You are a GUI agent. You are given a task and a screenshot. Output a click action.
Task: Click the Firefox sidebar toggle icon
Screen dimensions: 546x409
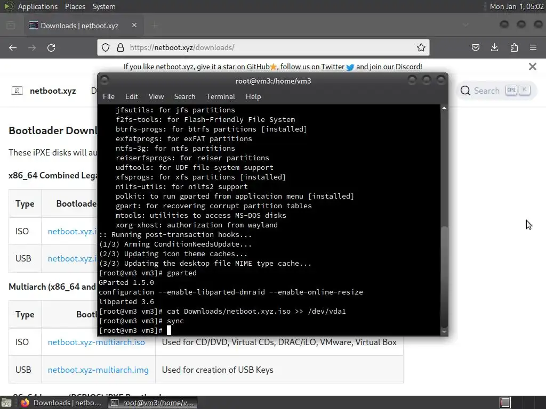pyautogui.click(x=11, y=25)
